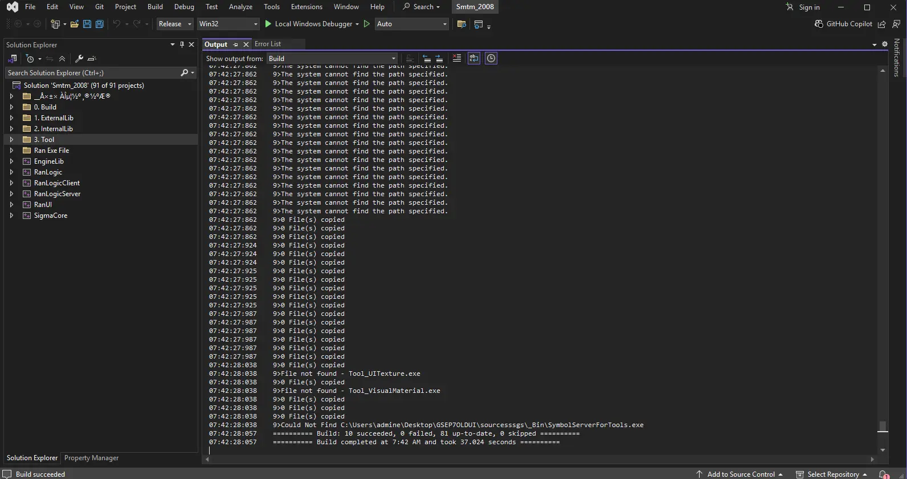The height and width of the screenshot is (479, 907).
Task: Click the Output pin tab icon
Action: pyautogui.click(x=235, y=44)
